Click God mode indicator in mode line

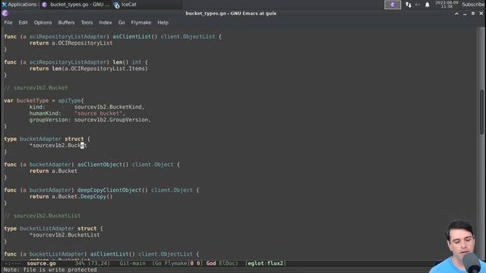pyautogui.click(x=211, y=263)
